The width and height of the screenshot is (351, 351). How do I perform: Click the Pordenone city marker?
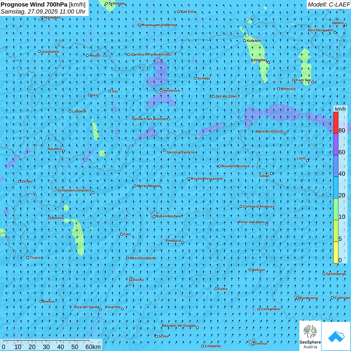[x=298, y=298]
